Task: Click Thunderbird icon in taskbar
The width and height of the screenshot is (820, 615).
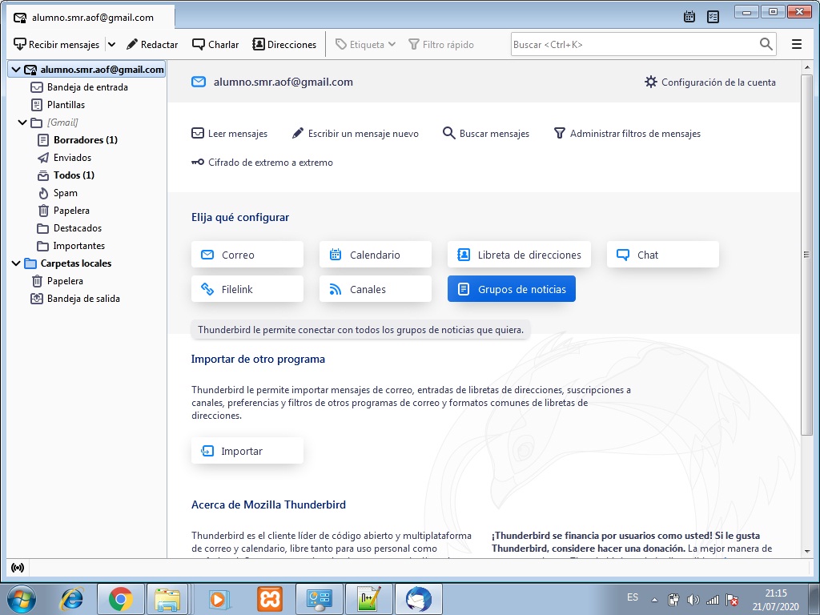Action: point(418,599)
